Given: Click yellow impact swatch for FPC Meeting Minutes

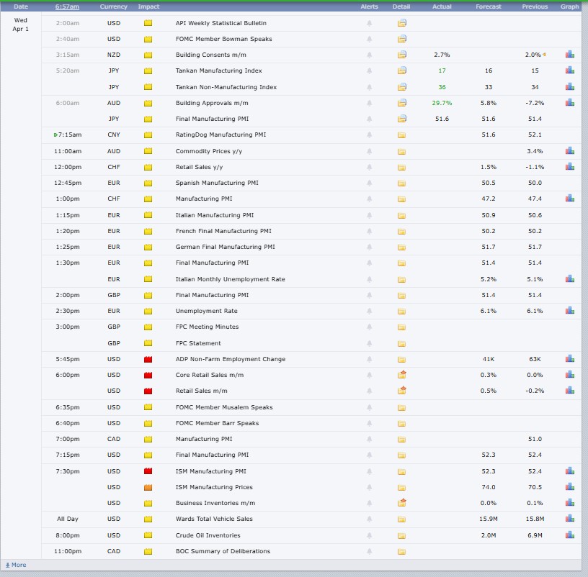Looking at the screenshot, I should tap(148, 327).
